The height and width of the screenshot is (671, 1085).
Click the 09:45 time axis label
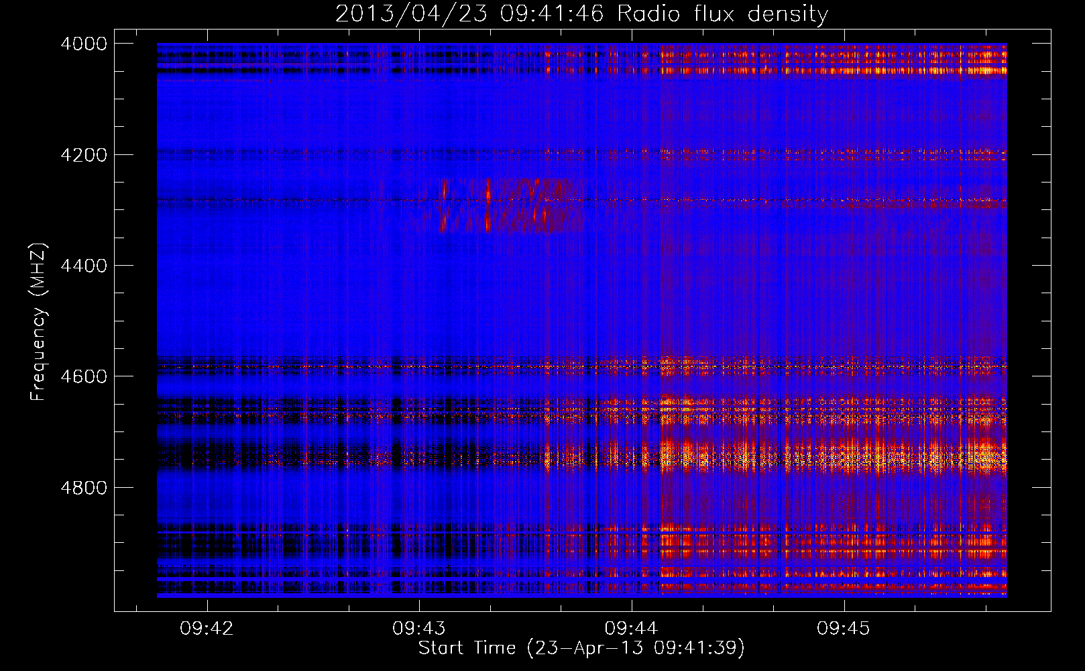tap(843, 629)
